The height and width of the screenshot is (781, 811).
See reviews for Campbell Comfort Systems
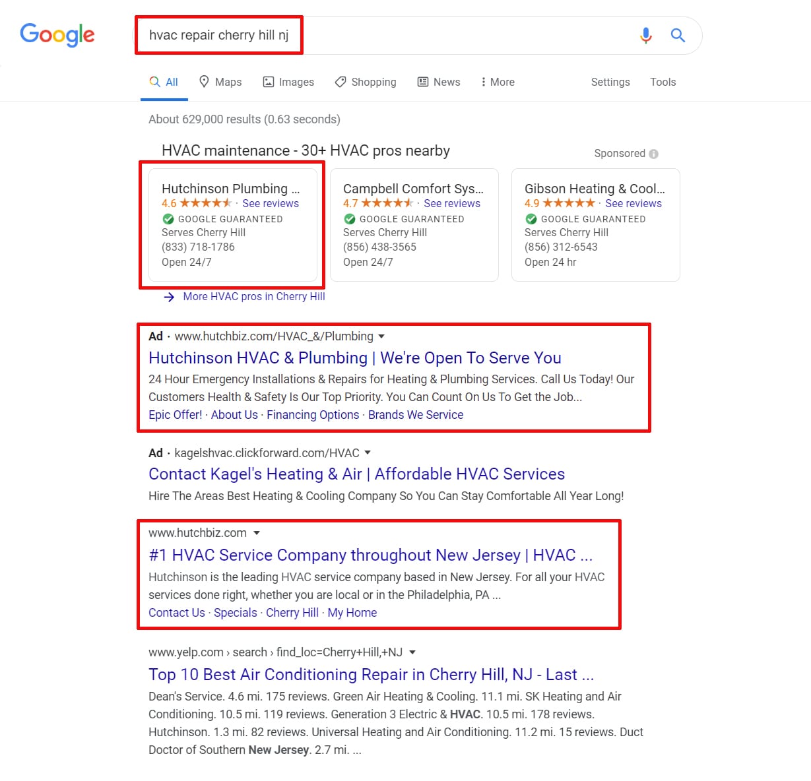(x=452, y=203)
